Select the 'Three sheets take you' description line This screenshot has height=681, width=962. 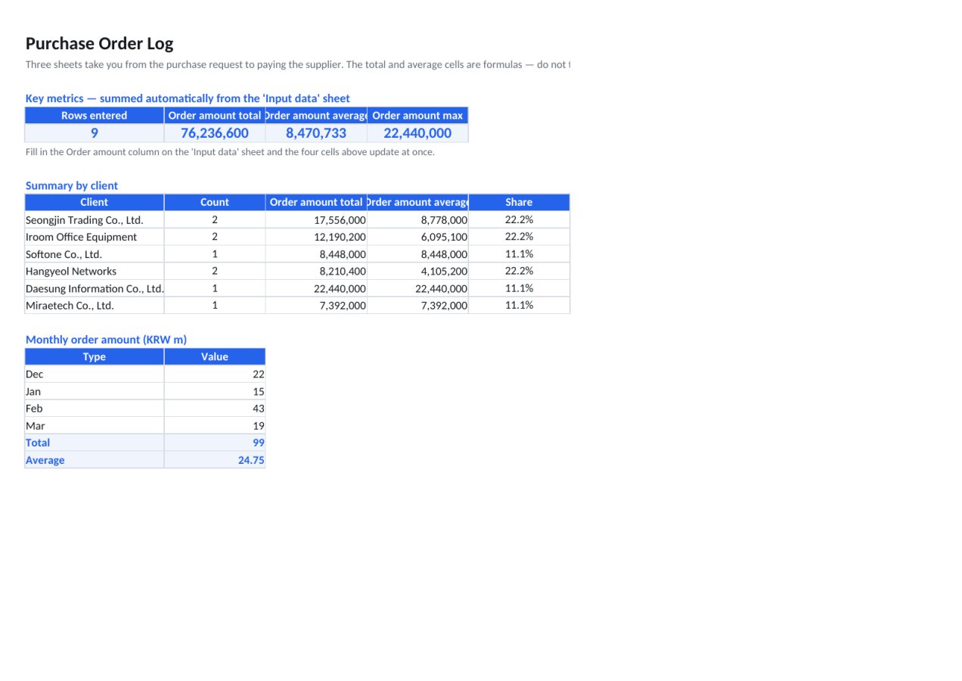pyautogui.click(x=297, y=64)
